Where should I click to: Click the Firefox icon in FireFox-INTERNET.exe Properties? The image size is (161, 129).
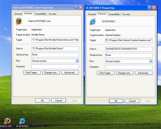tap(19, 21)
